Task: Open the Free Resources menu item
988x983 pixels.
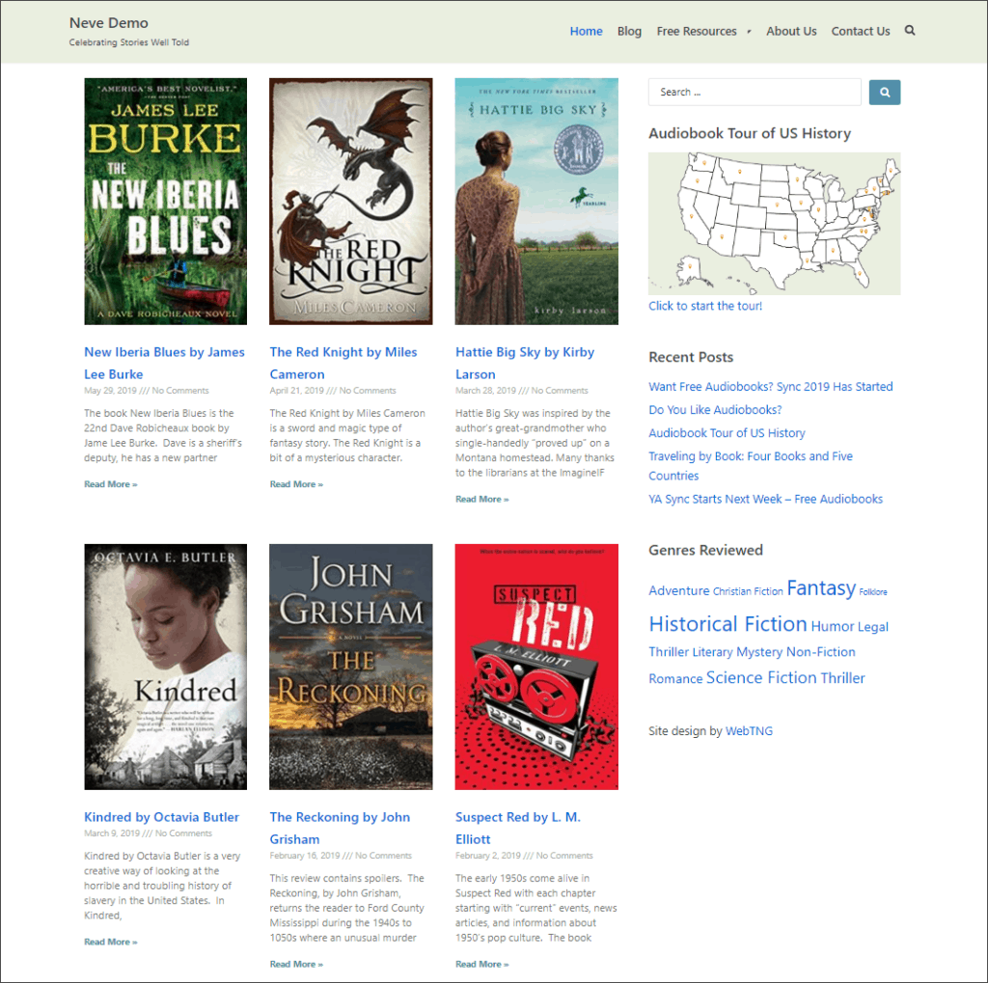Action: coord(697,31)
